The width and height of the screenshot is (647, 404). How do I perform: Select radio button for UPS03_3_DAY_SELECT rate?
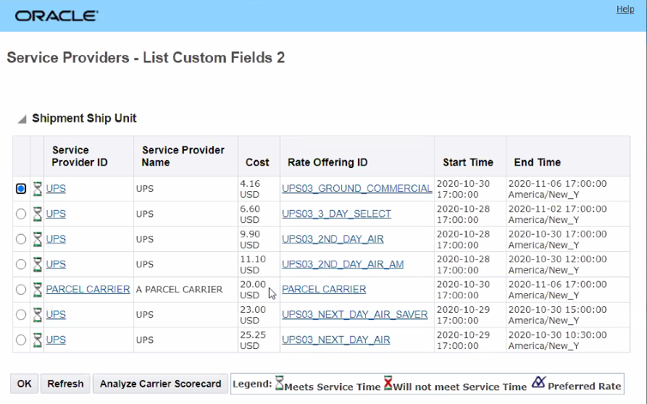20,214
